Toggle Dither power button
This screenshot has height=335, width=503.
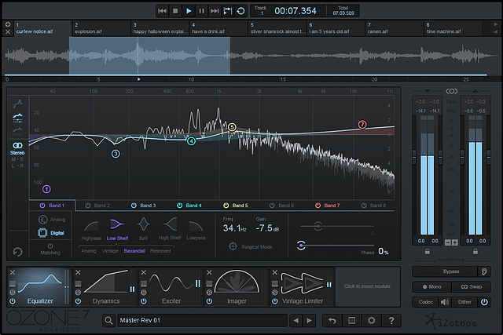(x=484, y=302)
